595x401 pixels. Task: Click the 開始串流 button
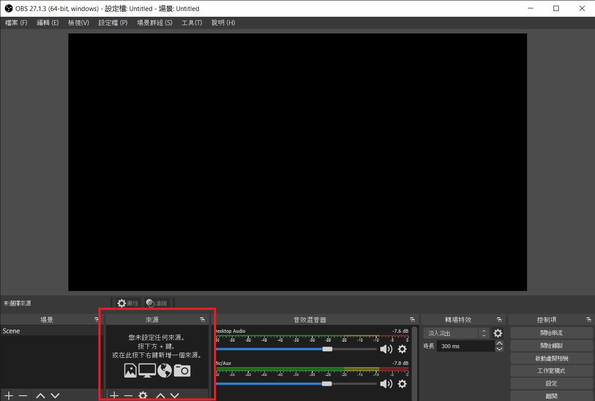tap(551, 333)
